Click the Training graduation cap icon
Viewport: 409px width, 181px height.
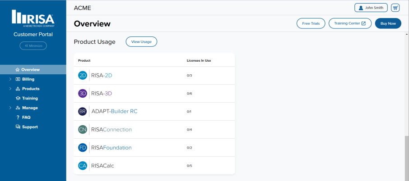(x=18, y=98)
